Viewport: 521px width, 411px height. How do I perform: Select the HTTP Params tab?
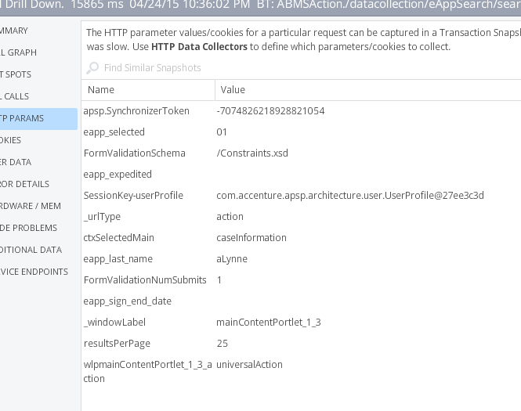(x=22, y=118)
